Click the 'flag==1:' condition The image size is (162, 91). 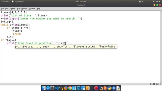[x=11, y=40]
